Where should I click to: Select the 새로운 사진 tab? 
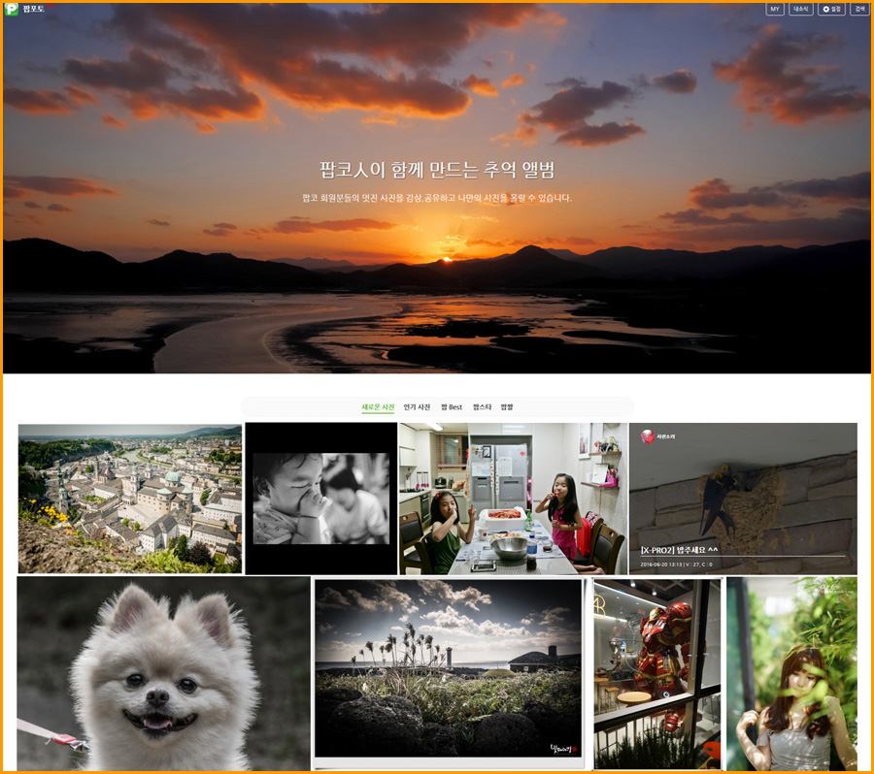click(378, 407)
